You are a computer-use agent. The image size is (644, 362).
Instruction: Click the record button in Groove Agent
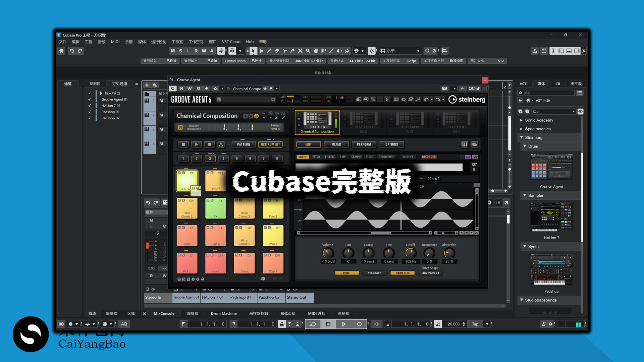[x=209, y=144]
